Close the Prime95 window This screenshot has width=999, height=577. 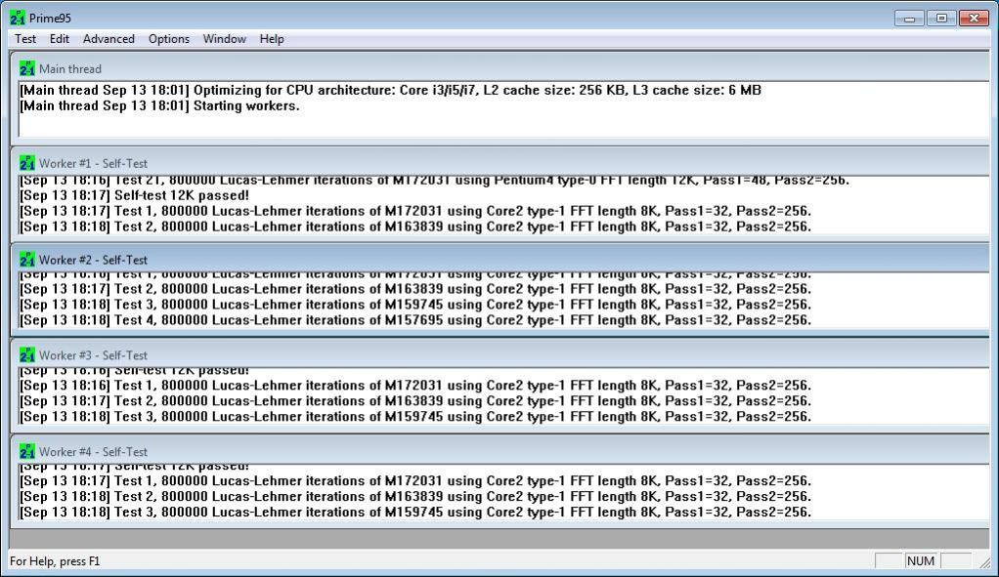click(x=974, y=19)
